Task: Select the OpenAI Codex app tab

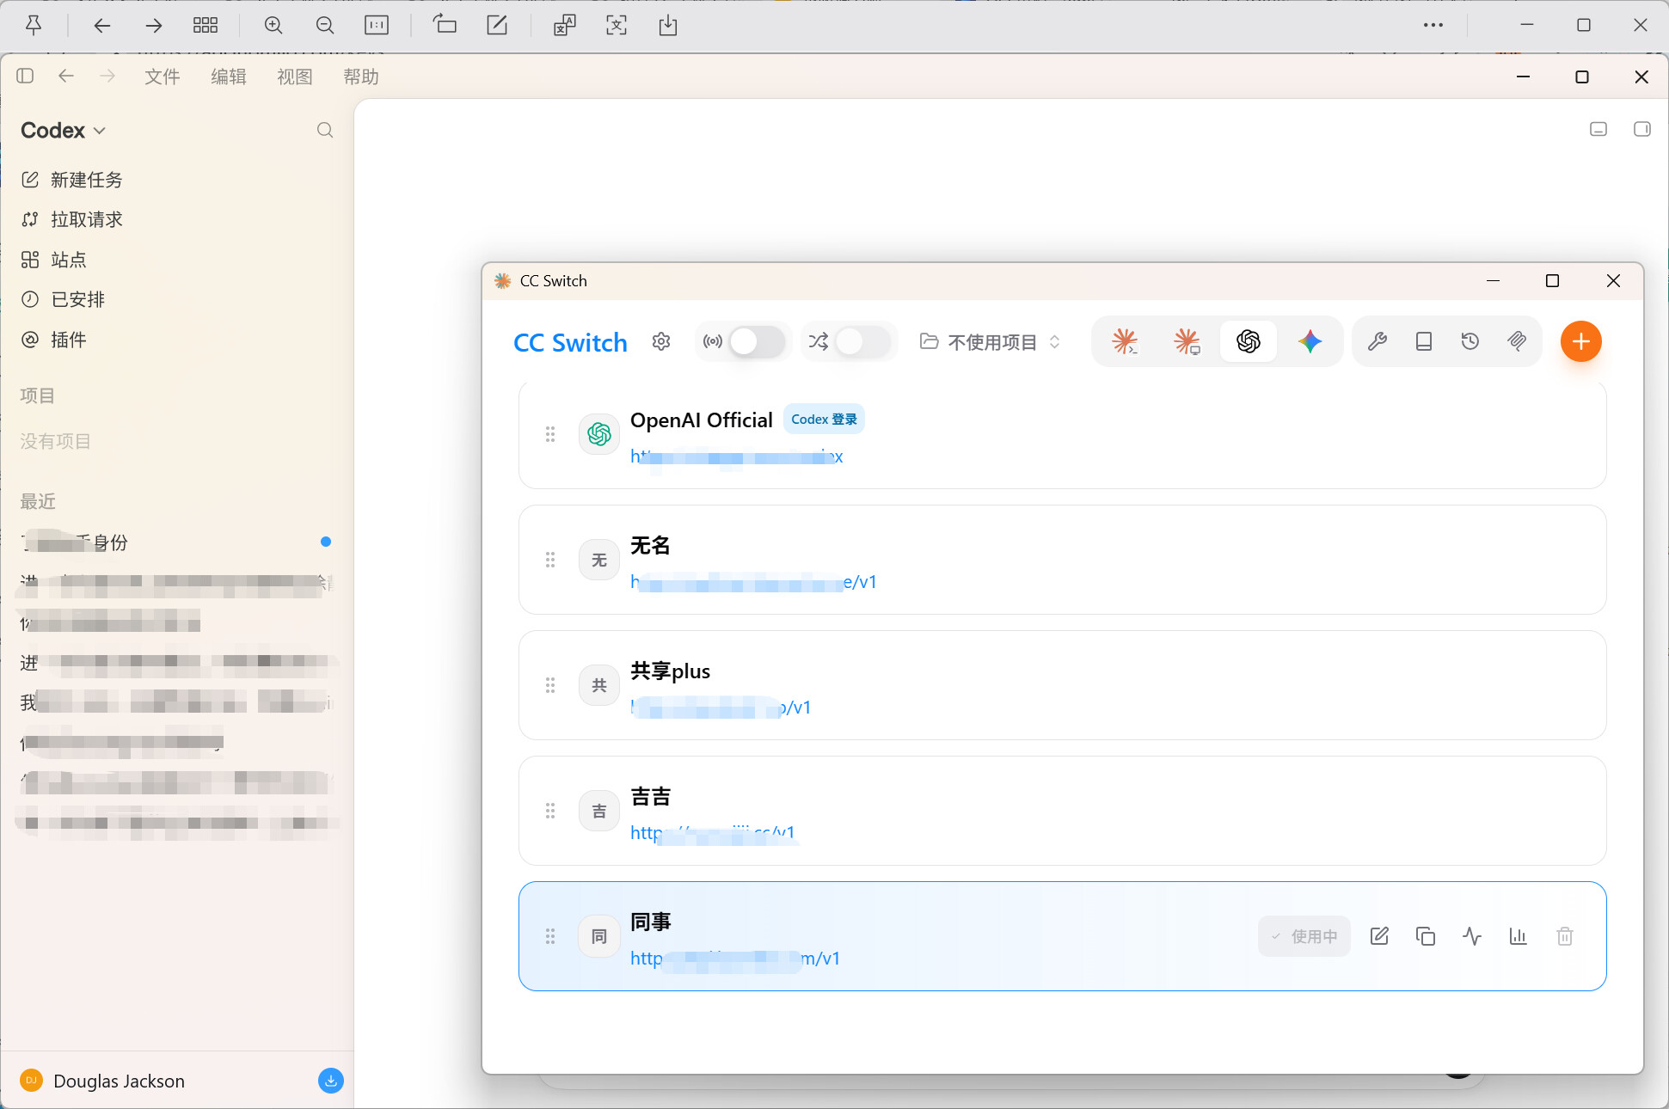Action: pos(1249,342)
